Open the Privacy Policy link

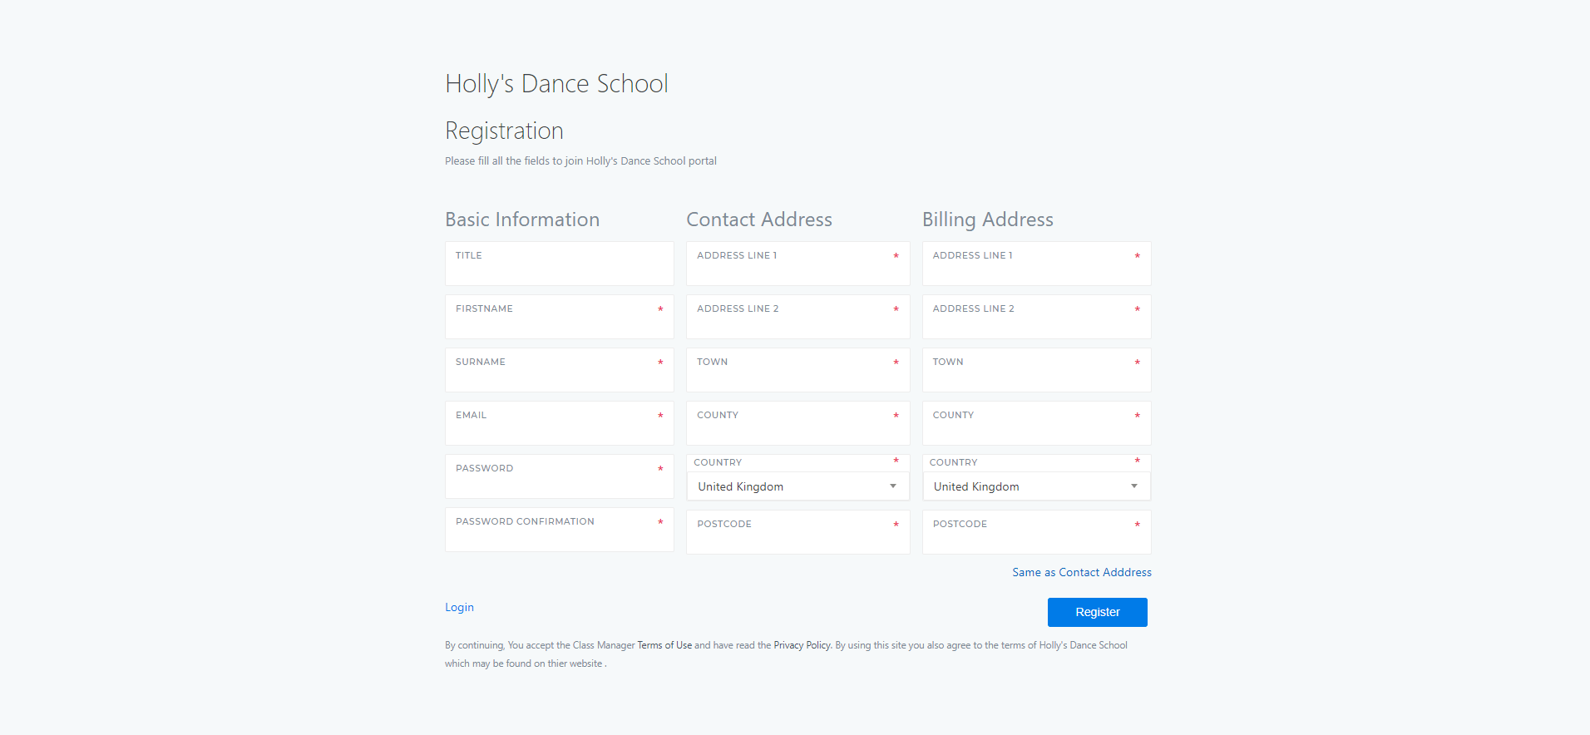(x=802, y=645)
